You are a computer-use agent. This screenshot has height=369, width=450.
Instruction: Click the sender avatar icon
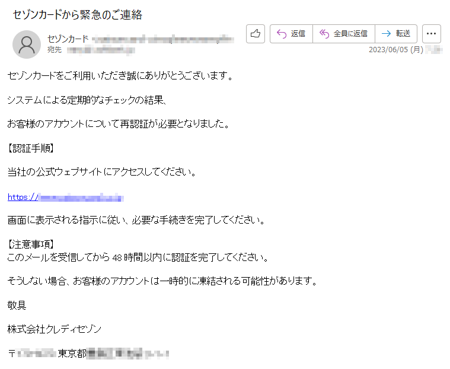coord(27,44)
